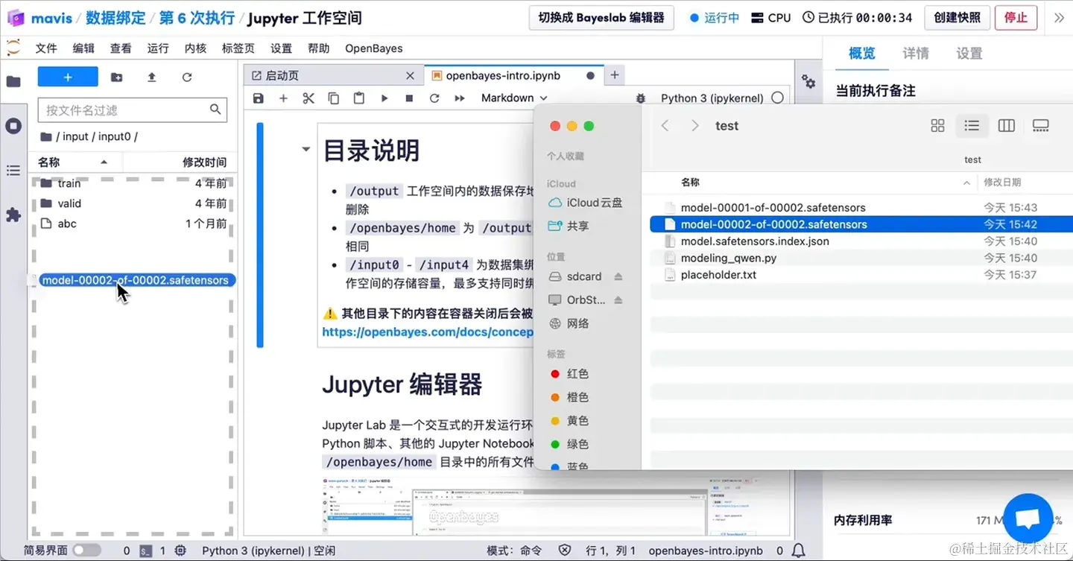Interrupt the kernel with stop icon
Image resolution: width=1073 pixels, height=561 pixels.
pyautogui.click(x=409, y=98)
